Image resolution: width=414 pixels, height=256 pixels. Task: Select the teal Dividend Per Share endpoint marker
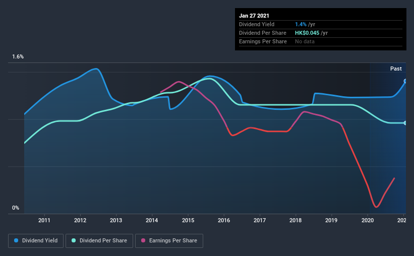405,123
